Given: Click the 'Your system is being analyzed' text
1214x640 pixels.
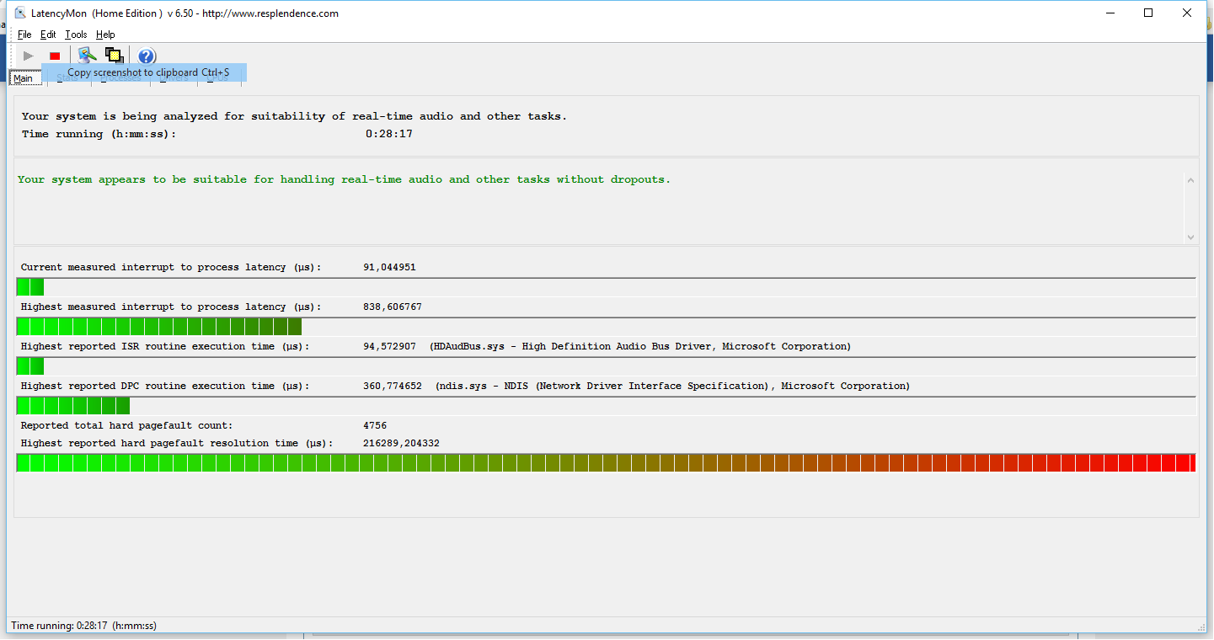Looking at the screenshot, I should [x=295, y=116].
